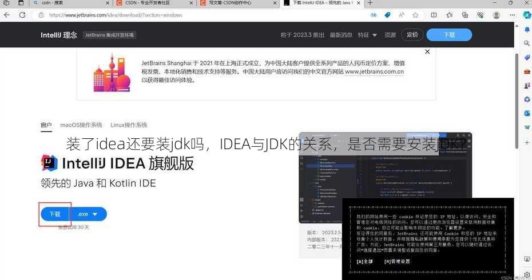Open '将于 2023.3 推出' in the nav bar

(302, 35)
